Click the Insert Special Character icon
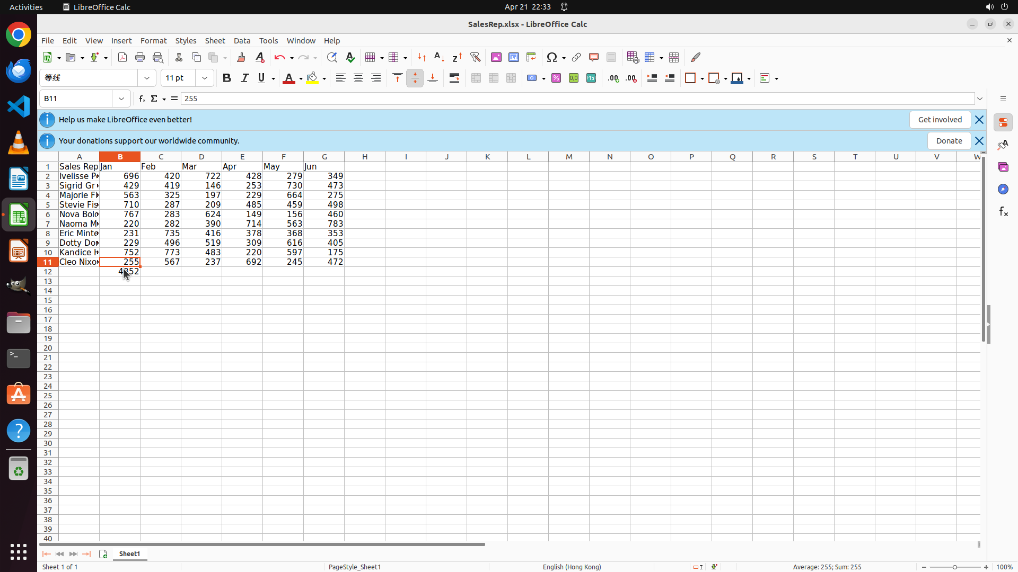This screenshot has width=1018, height=572. click(552, 57)
